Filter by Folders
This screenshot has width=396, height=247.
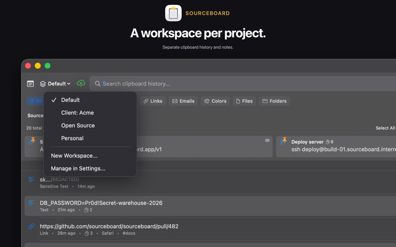pos(274,101)
